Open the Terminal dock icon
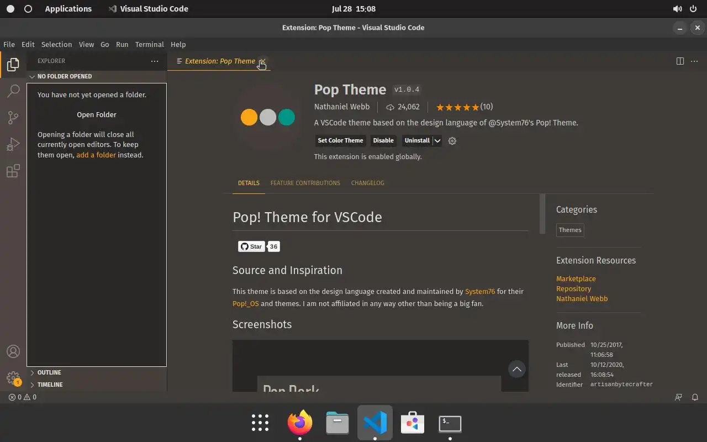Screen dimensions: 707x442 click(x=450, y=423)
